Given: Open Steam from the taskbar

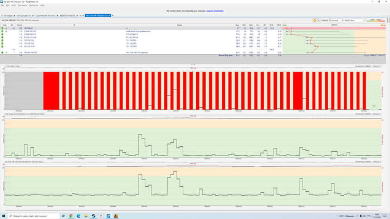Looking at the screenshot, I should [x=93, y=216].
